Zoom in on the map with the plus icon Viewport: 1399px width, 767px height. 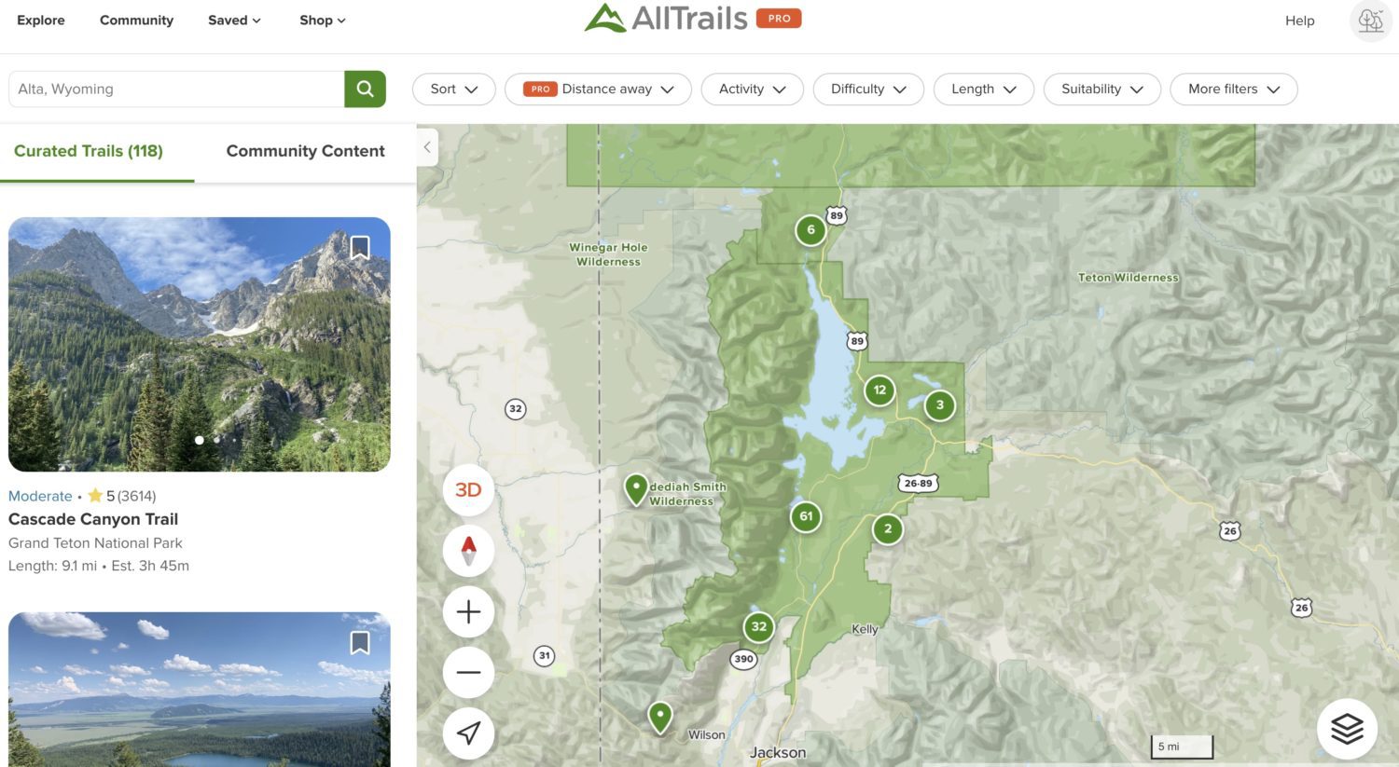pyautogui.click(x=467, y=611)
